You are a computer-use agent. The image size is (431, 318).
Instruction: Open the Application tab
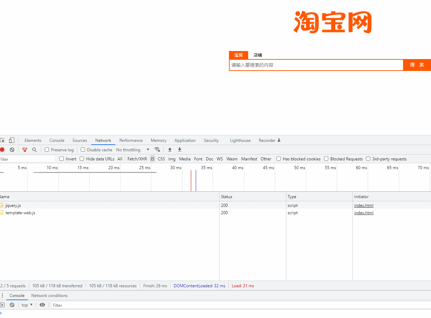[185, 140]
